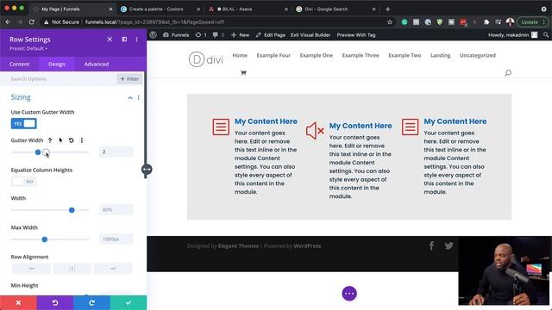
Task: Click Howdy, makadmin account menu
Action: [512, 34]
